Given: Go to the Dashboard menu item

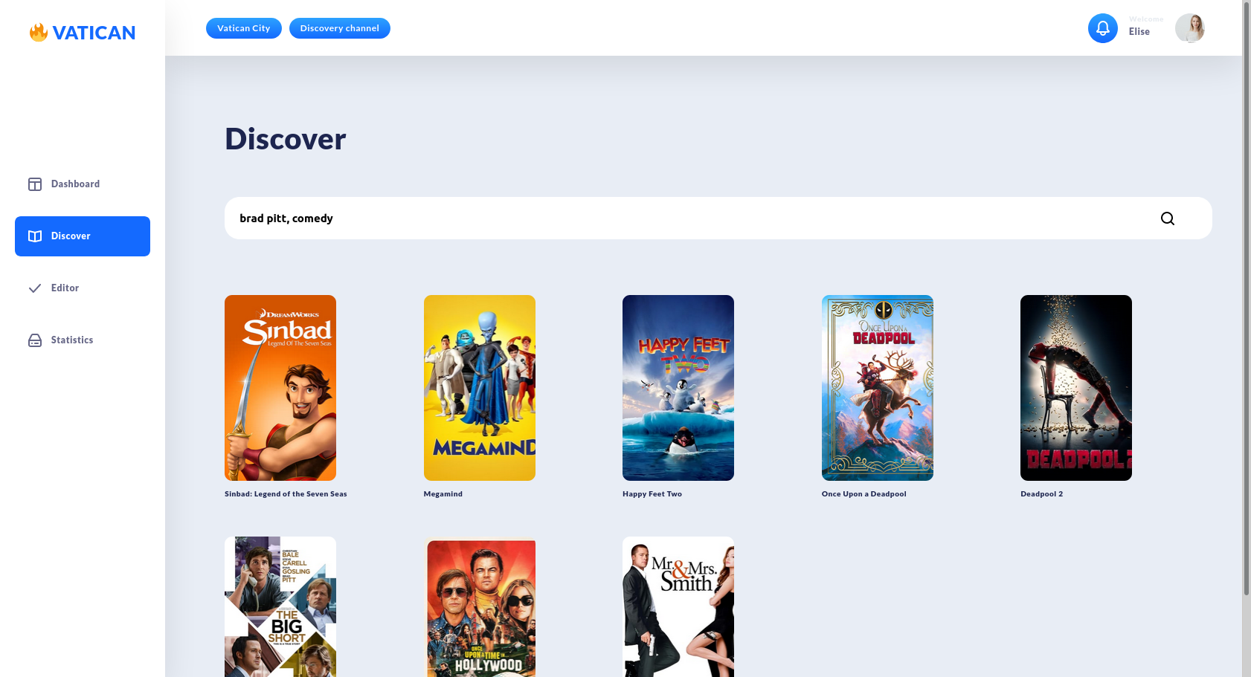Looking at the screenshot, I should point(83,184).
